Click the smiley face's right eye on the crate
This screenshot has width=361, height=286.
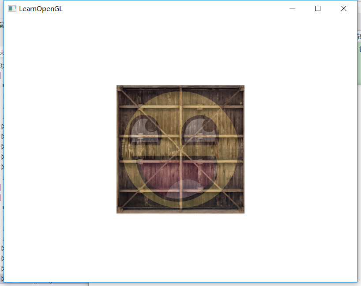coord(202,129)
